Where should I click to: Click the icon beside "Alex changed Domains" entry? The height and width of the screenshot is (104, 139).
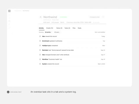click(40, 55)
